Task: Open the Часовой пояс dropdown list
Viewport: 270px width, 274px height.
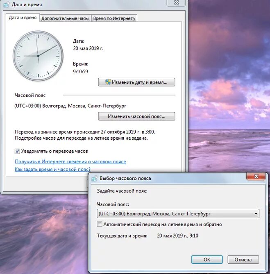Action: coord(178,214)
